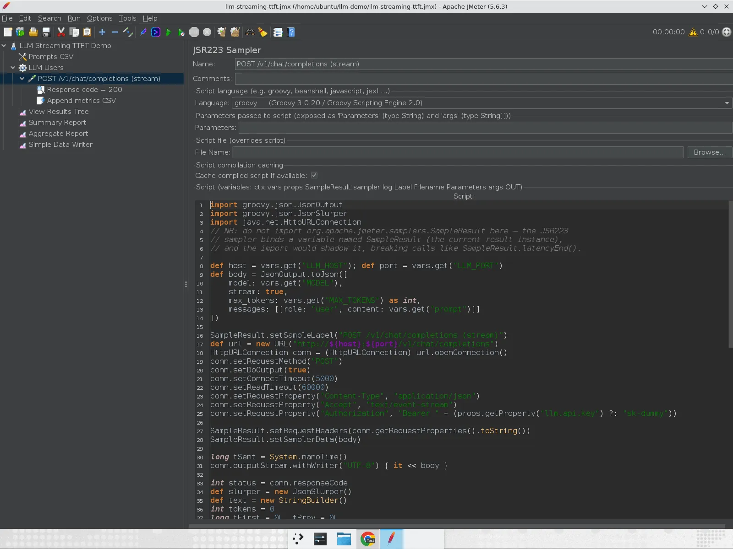Open the terminal app in taskbar

point(320,539)
